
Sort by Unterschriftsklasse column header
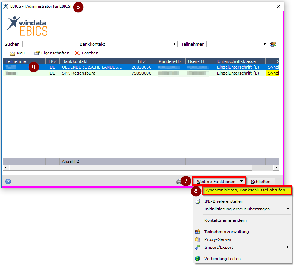tap(240, 61)
